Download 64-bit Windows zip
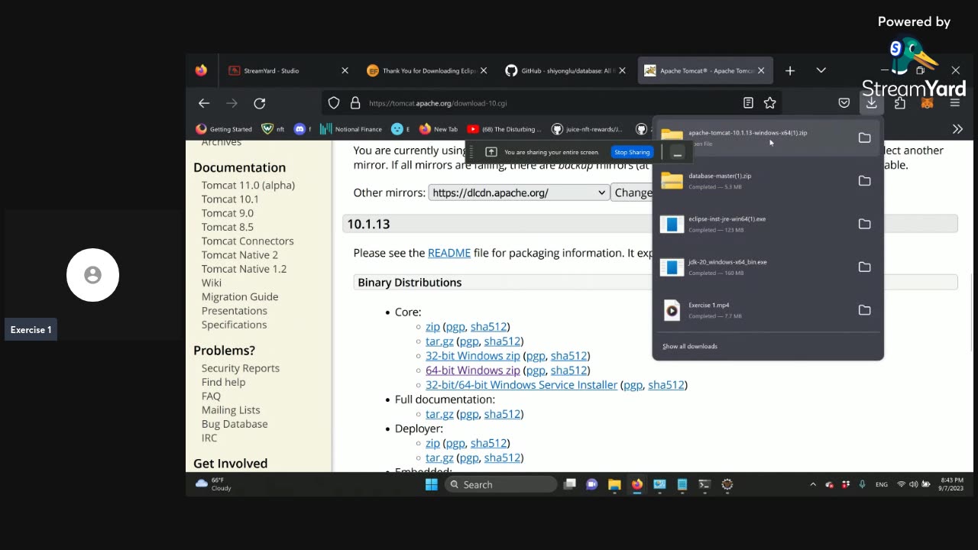Screen dimensions: 978x550 [473, 370]
